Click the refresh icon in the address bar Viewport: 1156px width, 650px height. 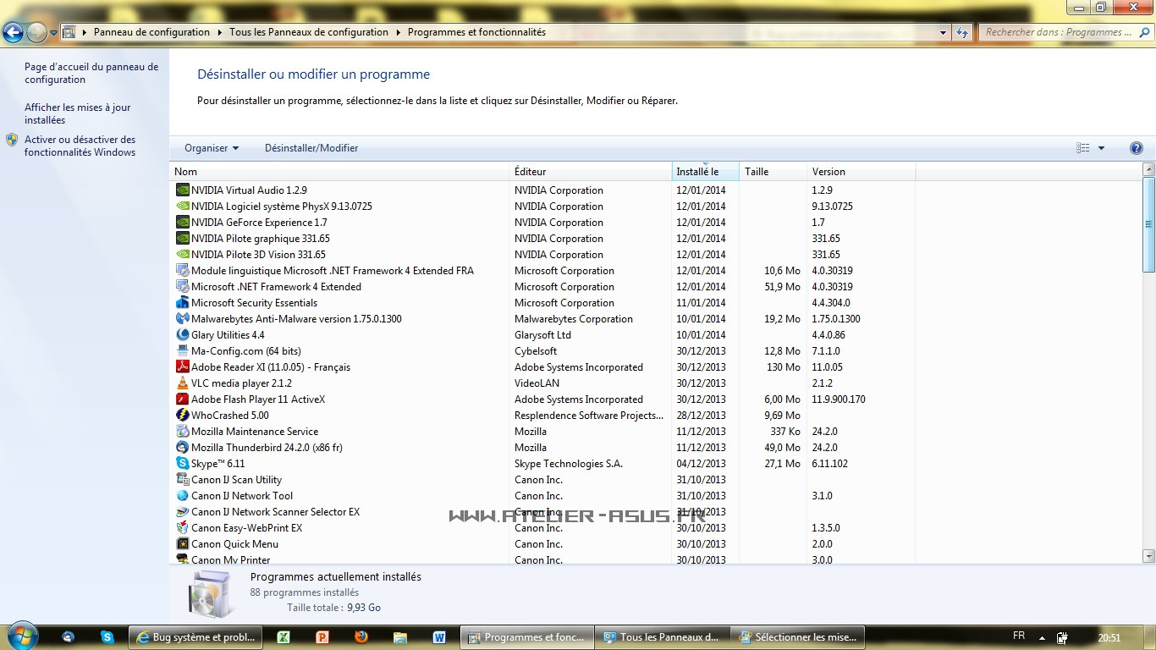(x=963, y=31)
